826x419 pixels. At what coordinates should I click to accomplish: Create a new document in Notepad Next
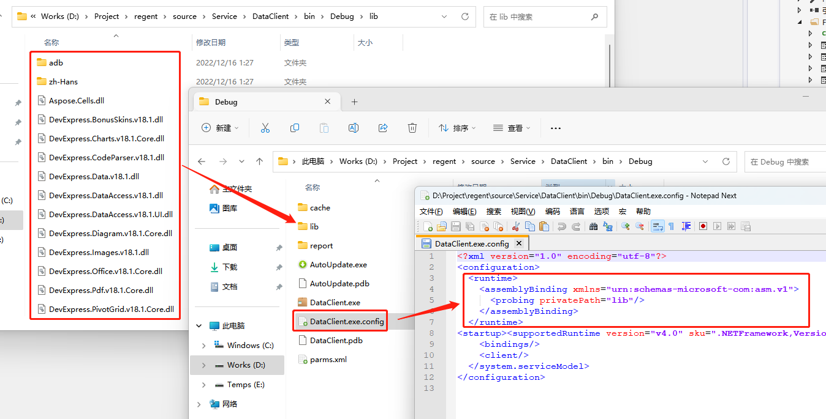(427, 226)
